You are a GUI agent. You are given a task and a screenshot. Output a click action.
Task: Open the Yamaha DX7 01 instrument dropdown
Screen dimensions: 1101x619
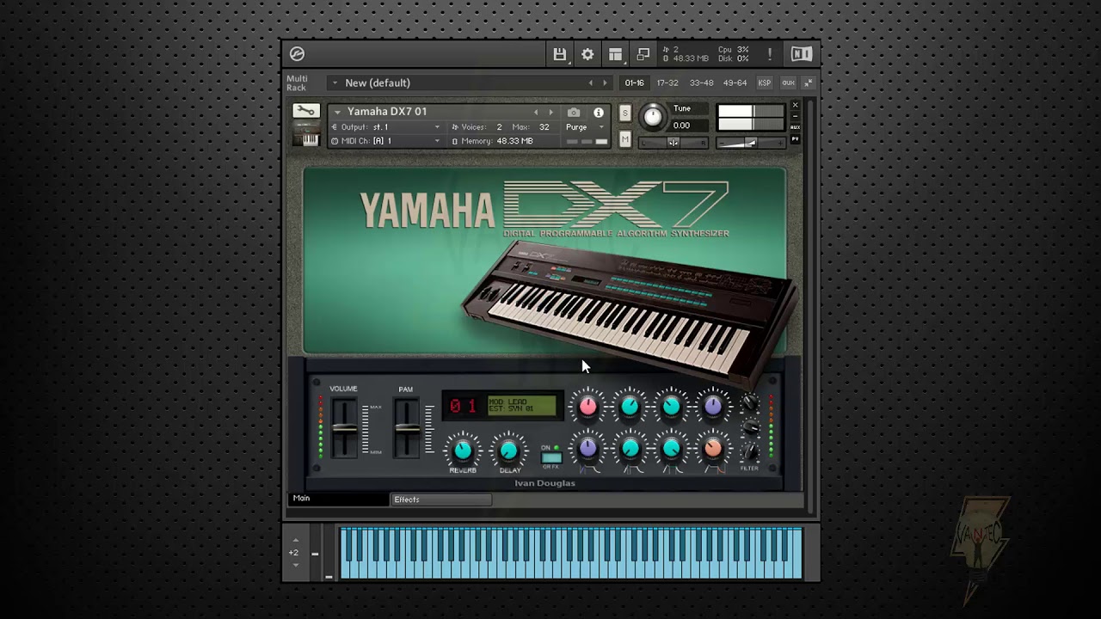pyautogui.click(x=337, y=112)
